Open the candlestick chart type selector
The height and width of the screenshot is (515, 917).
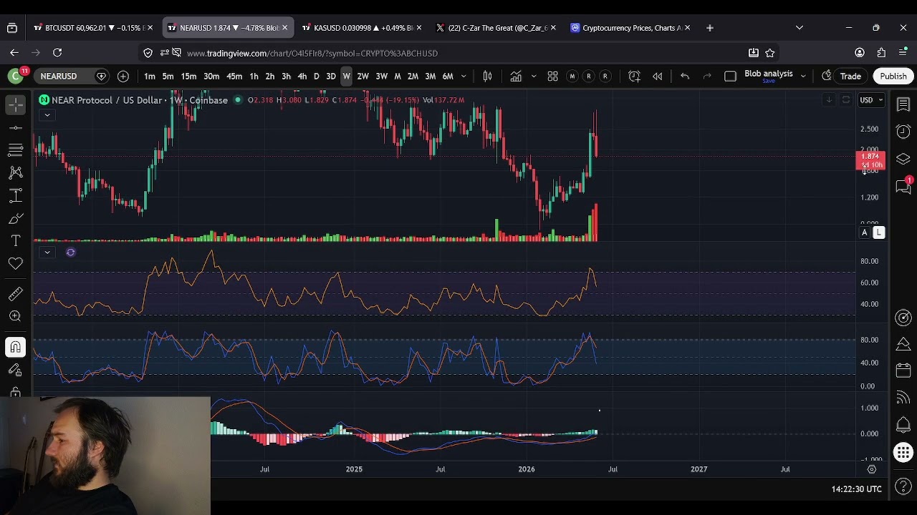pos(487,77)
